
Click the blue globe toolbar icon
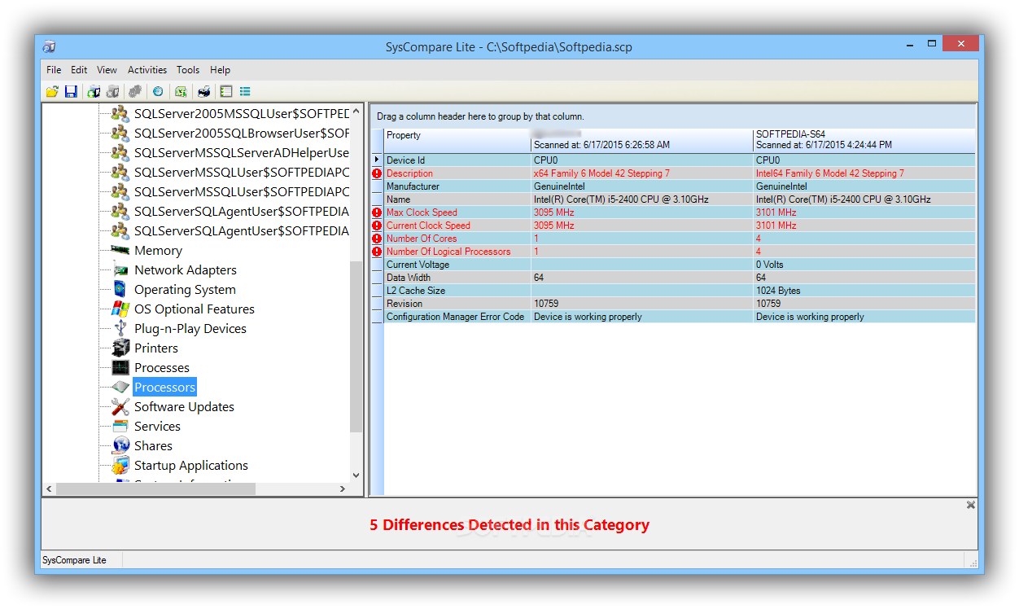pyautogui.click(x=158, y=92)
